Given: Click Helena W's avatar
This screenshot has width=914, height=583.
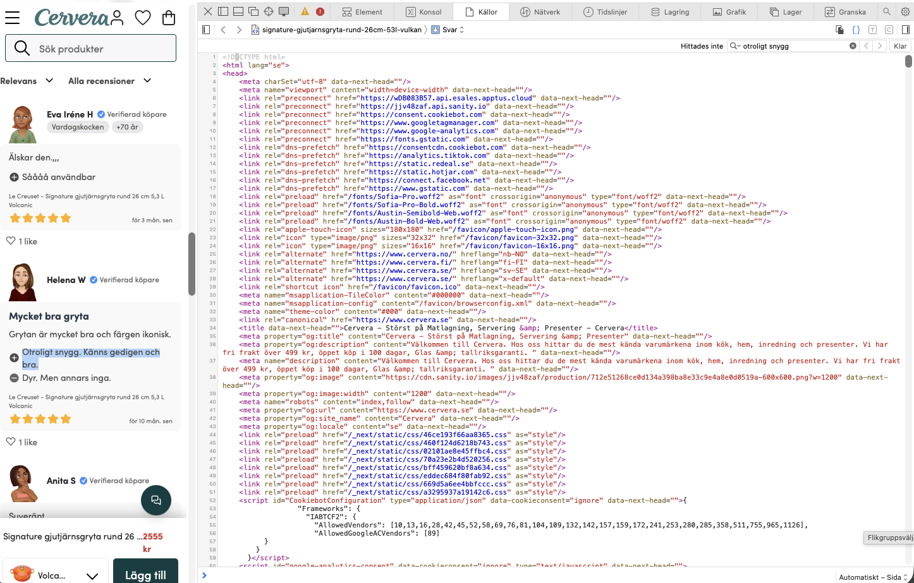Looking at the screenshot, I should (x=23, y=282).
